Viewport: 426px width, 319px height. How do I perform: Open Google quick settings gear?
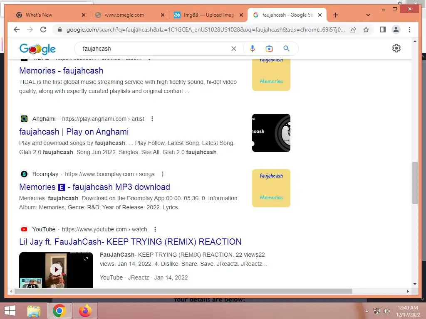396,48
